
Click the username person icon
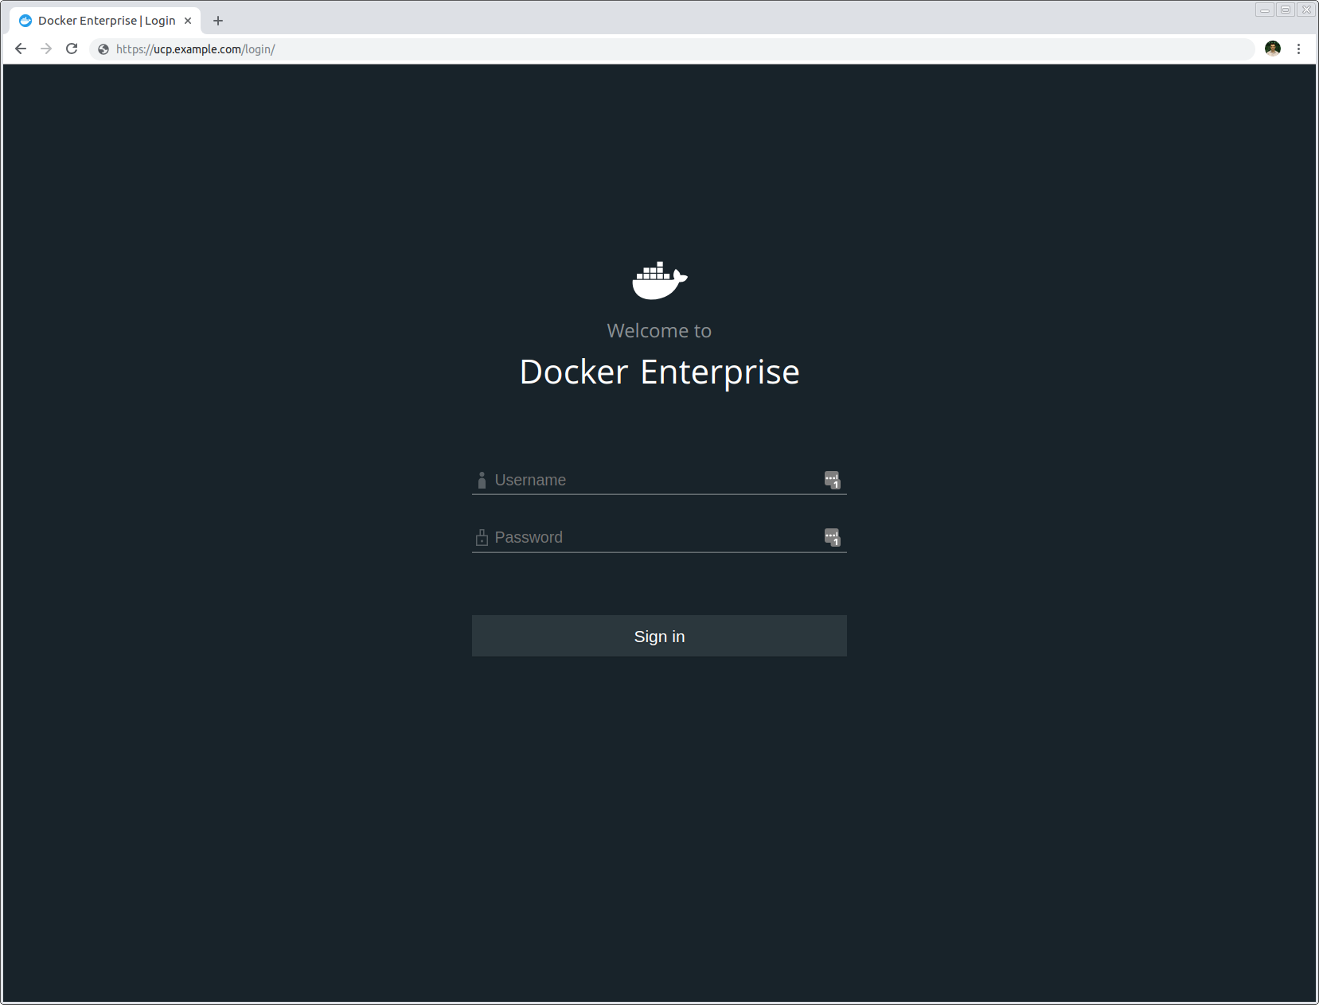point(482,480)
